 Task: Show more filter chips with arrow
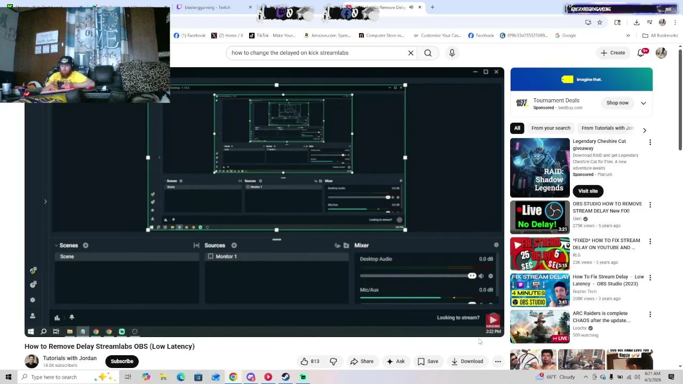click(x=645, y=130)
